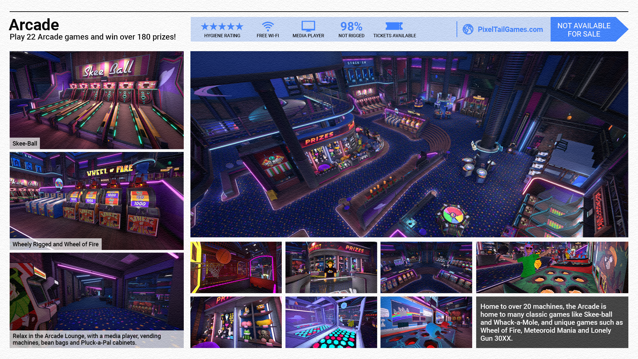Image resolution: width=638 pixels, height=359 pixels.
Task: Click the free Wi-Fi signal icon
Action: 267,26
